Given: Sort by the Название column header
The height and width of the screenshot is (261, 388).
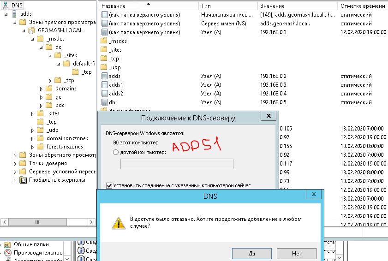Looking at the screenshot, I should click(149, 6).
